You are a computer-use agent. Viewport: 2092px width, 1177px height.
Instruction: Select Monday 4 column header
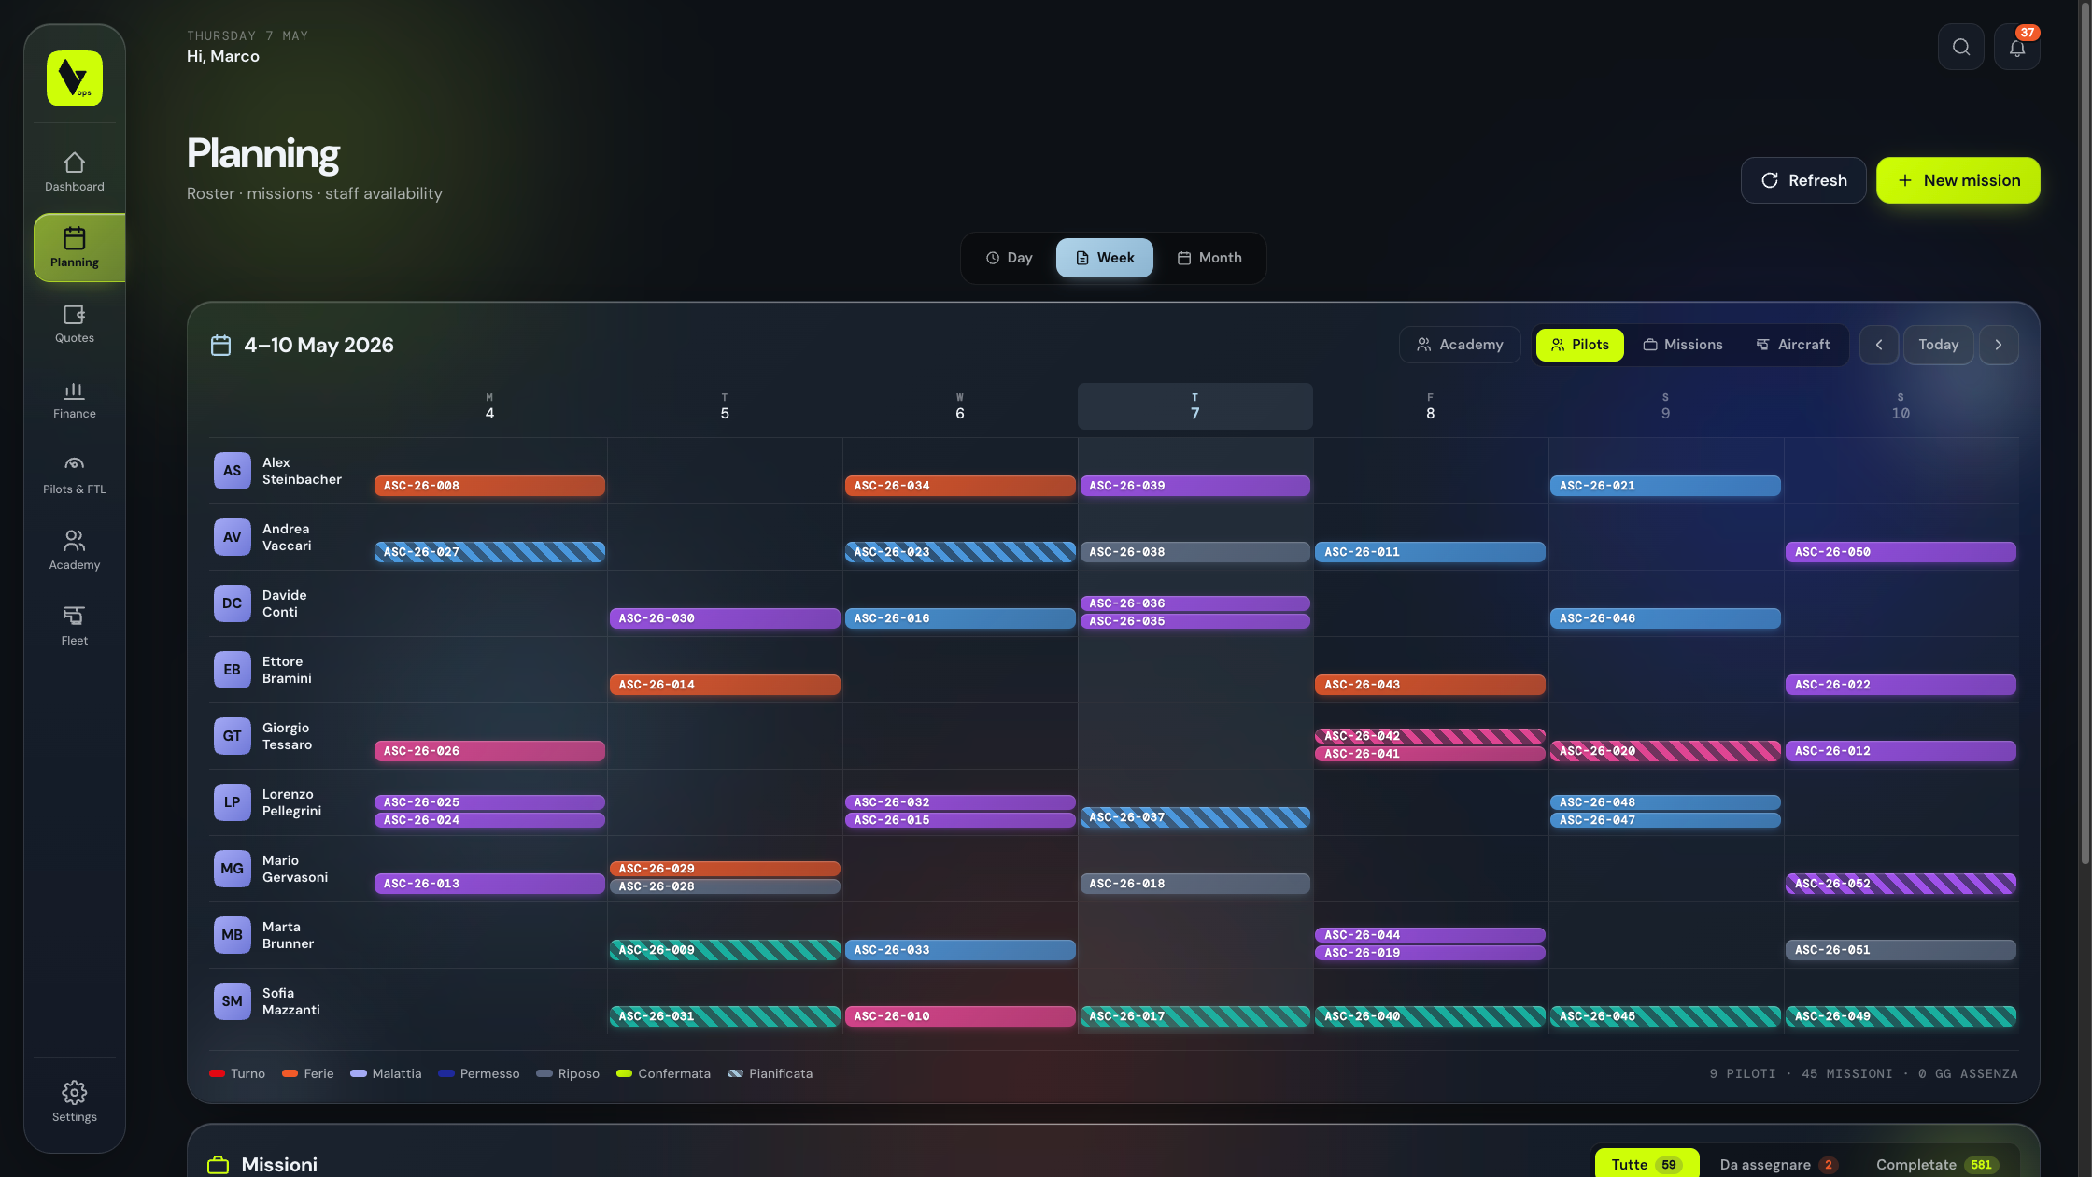(489, 406)
